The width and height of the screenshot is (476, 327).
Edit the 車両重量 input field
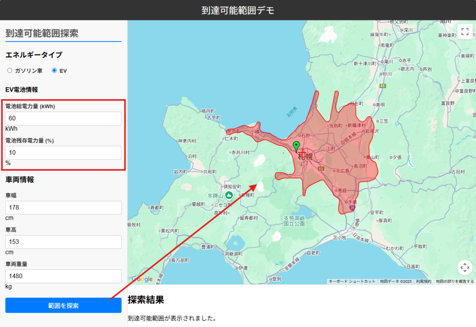pyautogui.click(x=63, y=276)
